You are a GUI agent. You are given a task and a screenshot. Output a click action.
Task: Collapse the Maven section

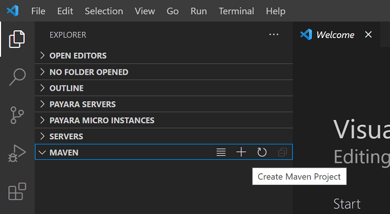click(x=64, y=152)
